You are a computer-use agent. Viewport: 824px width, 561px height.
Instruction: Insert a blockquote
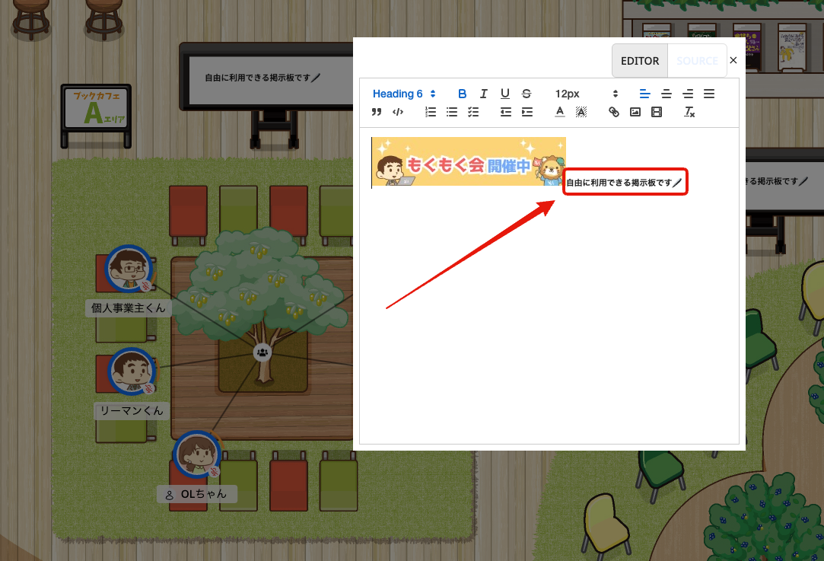point(377,112)
